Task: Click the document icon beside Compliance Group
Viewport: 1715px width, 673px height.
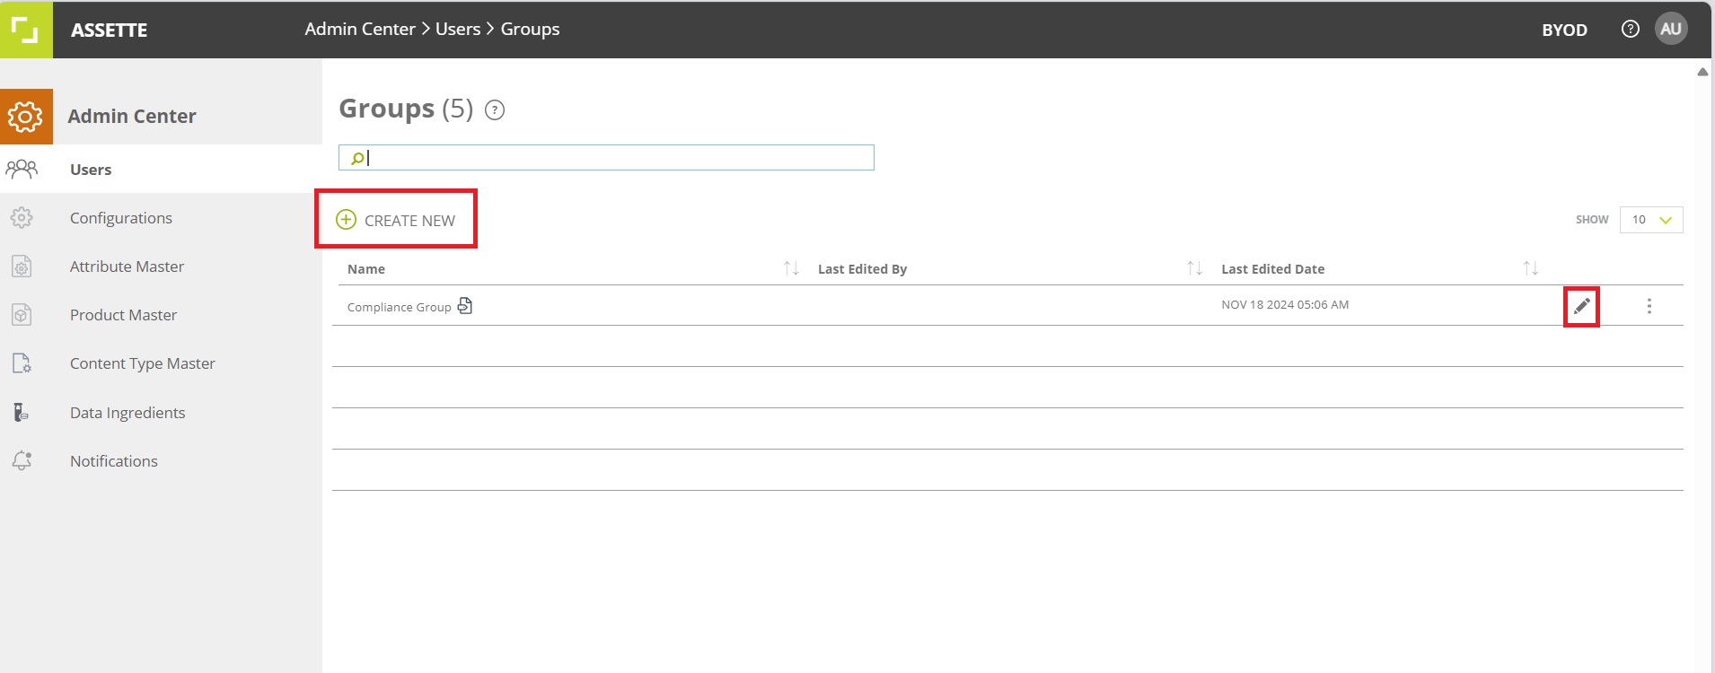Action: [464, 306]
